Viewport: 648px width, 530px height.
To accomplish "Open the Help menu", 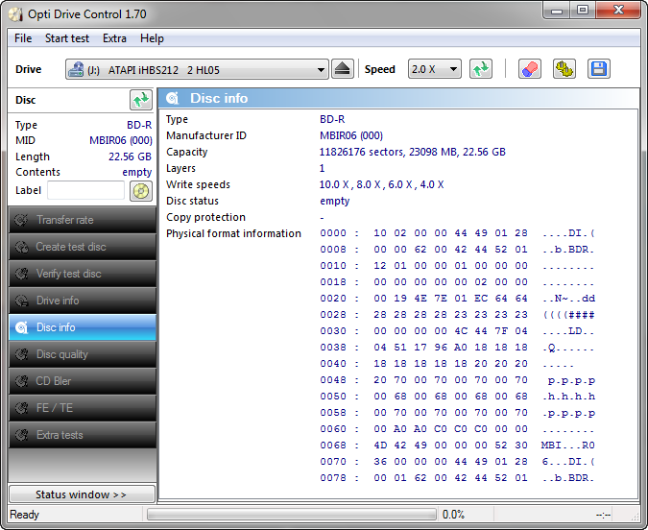I will point(152,38).
